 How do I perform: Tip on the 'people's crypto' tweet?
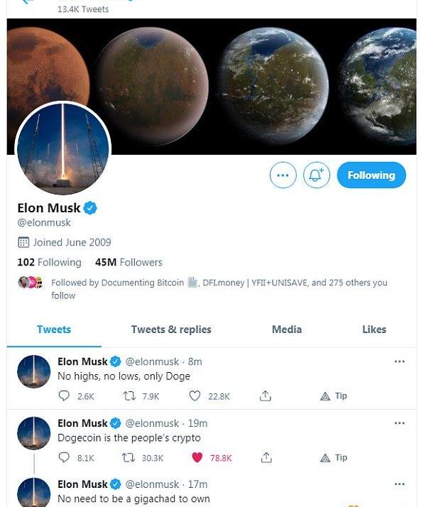[334, 458]
